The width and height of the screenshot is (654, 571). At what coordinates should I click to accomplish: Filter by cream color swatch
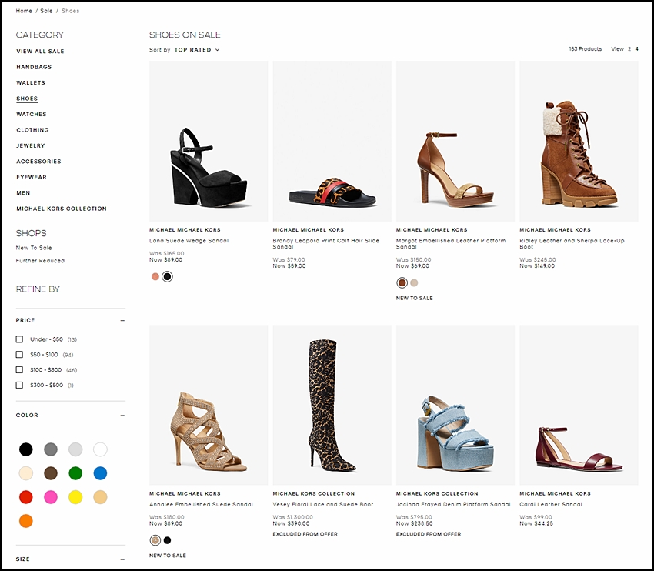point(26,473)
